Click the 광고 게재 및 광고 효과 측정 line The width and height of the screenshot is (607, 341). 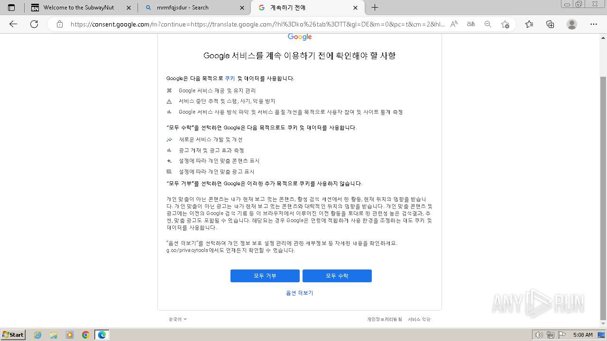pos(211,151)
